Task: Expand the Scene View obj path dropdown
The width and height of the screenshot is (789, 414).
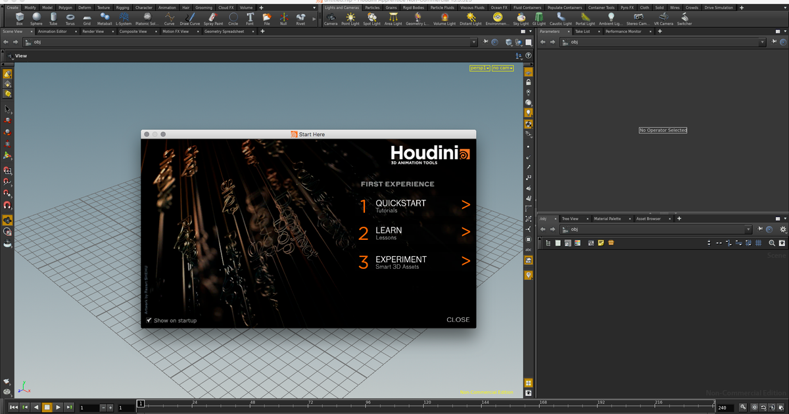Action: [475, 42]
